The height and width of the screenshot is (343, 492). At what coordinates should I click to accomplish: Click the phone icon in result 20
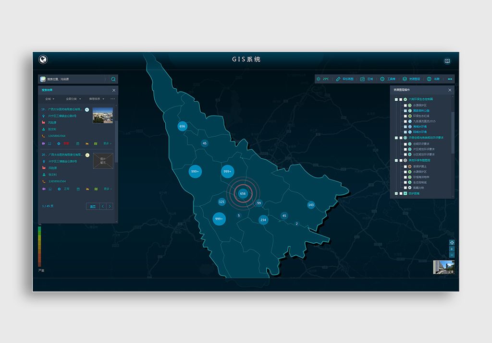pyautogui.click(x=44, y=181)
